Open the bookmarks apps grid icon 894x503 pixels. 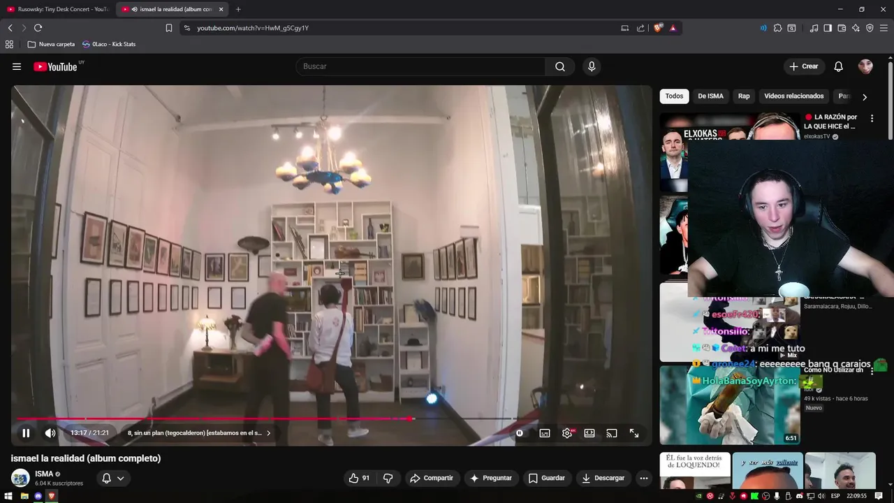pos(9,44)
